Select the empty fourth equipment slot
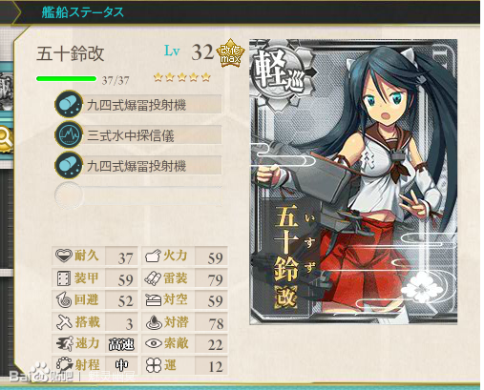 coord(138,195)
